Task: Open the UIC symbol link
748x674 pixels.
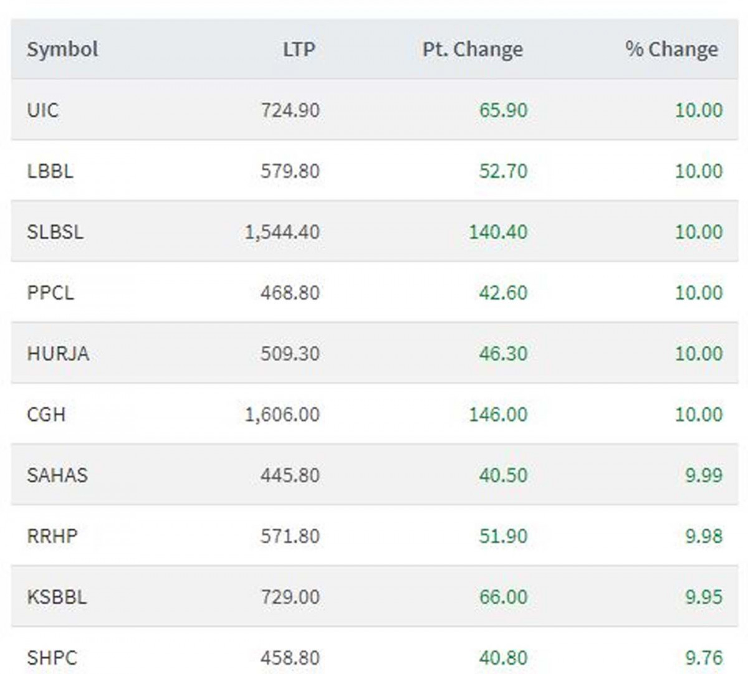Action: [42, 110]
